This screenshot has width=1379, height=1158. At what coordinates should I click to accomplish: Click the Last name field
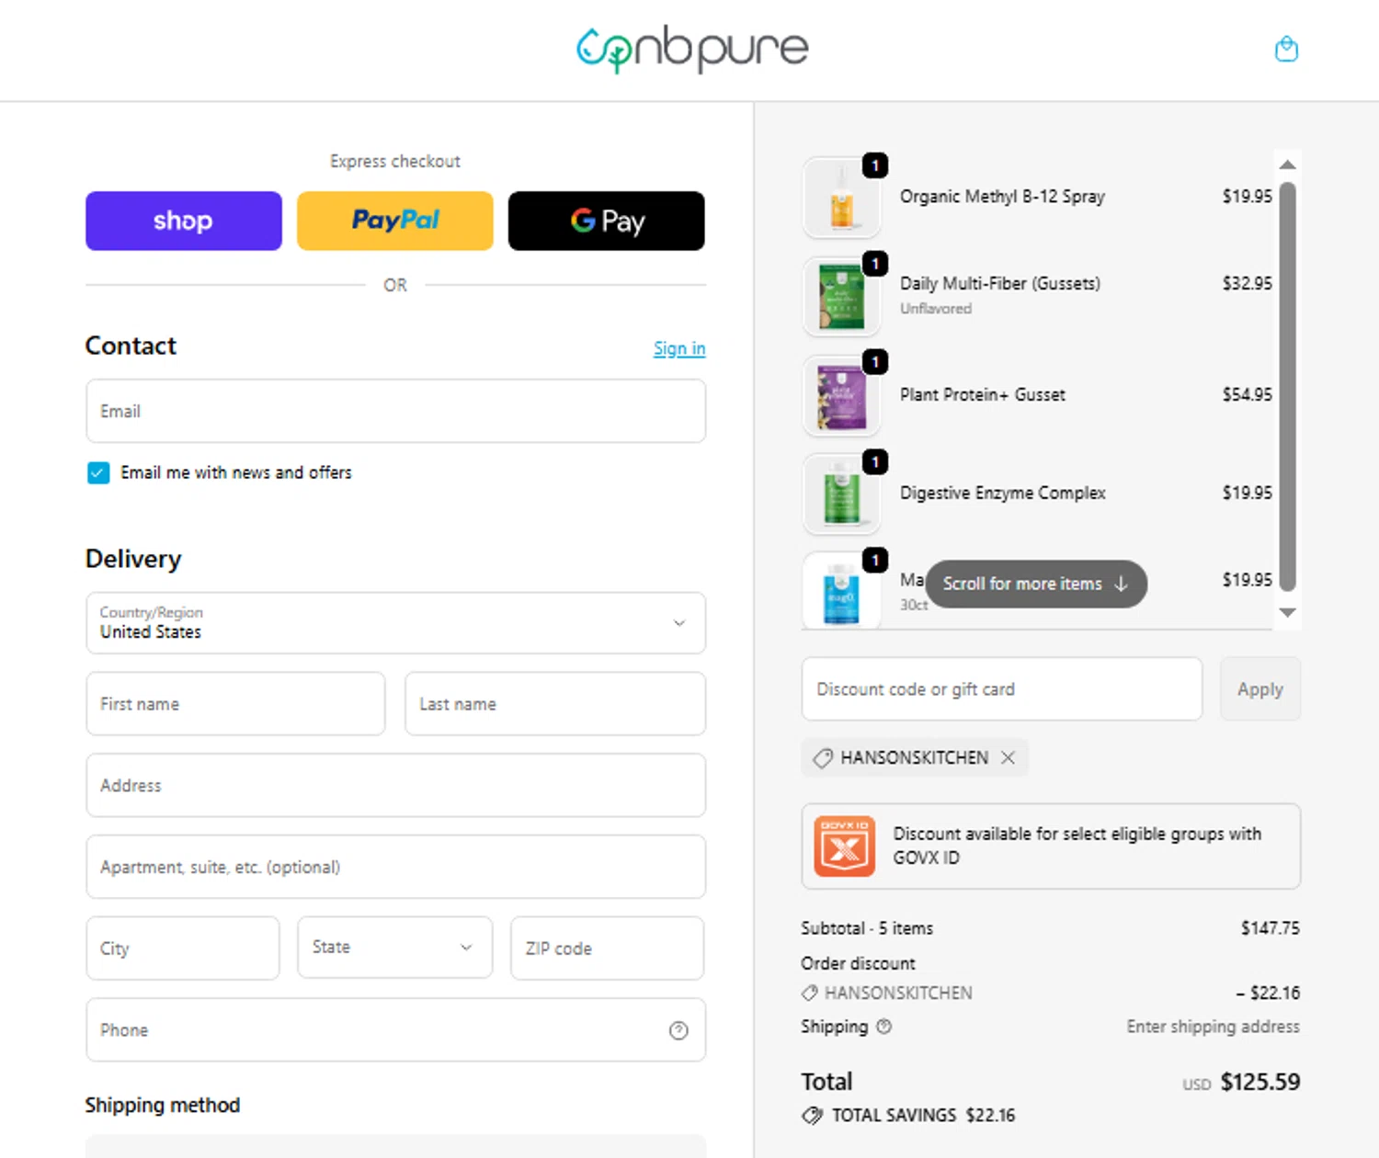click(555, 704)
